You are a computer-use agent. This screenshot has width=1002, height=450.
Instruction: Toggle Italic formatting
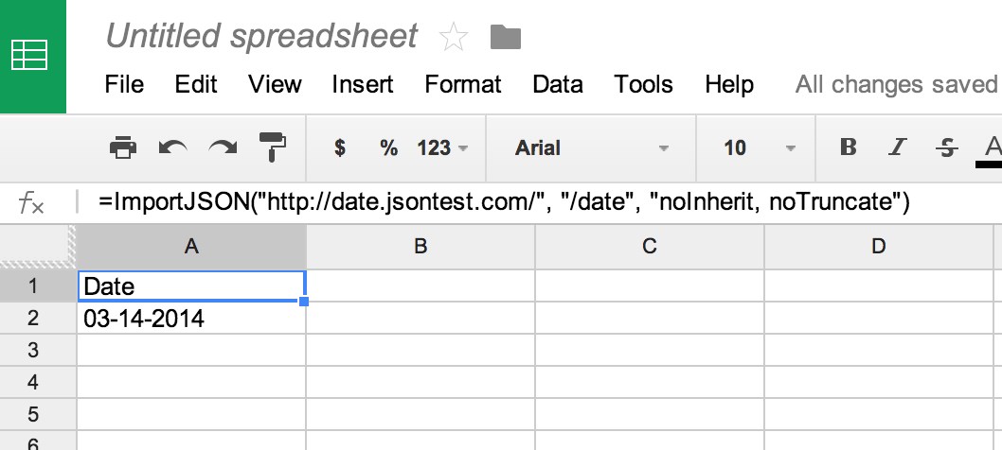(x=897, y=147)
